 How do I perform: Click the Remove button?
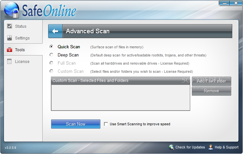[212, 91]
